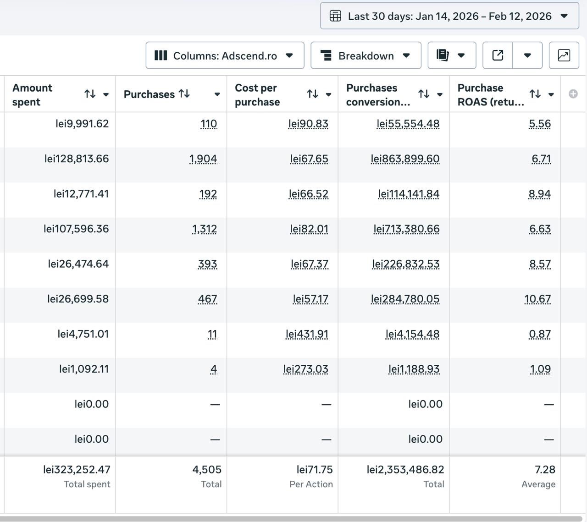Image resolution: width=587 pixels, height=522 pixels.
Task: Click the horizontal scrollbar at the bottom
Action: (x=291, y=519)
